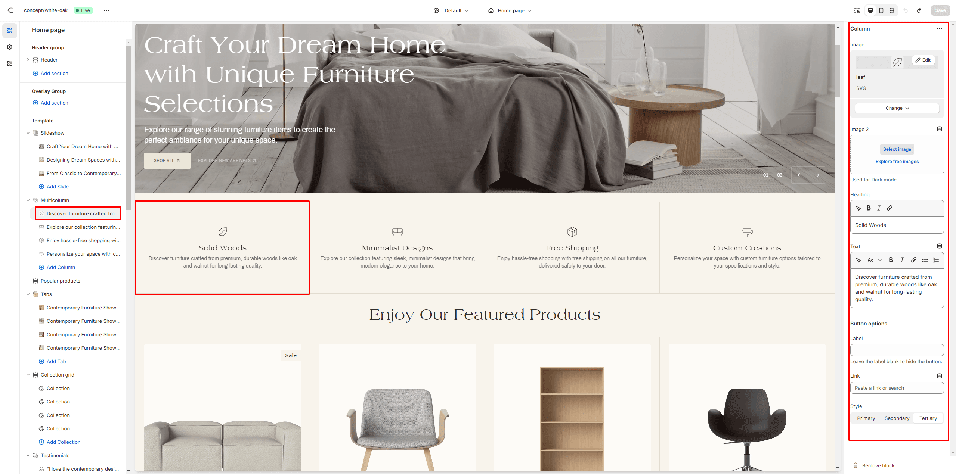Open the theme settings gear icon

(10, 47)
